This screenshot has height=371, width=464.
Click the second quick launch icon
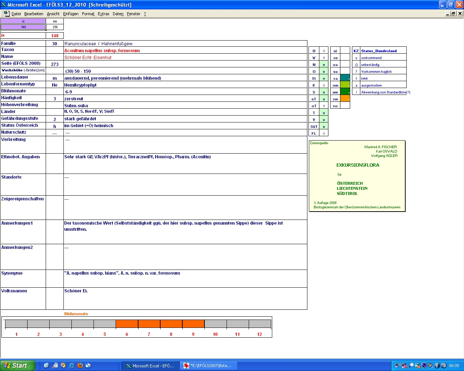tap(55, 366)
